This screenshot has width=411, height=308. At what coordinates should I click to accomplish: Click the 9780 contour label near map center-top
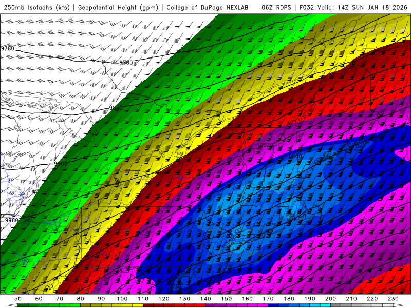[x=126, y=62]
